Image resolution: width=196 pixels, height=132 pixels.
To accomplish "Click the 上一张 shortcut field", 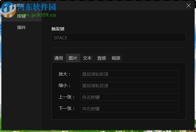I will [x=129, y=97].
